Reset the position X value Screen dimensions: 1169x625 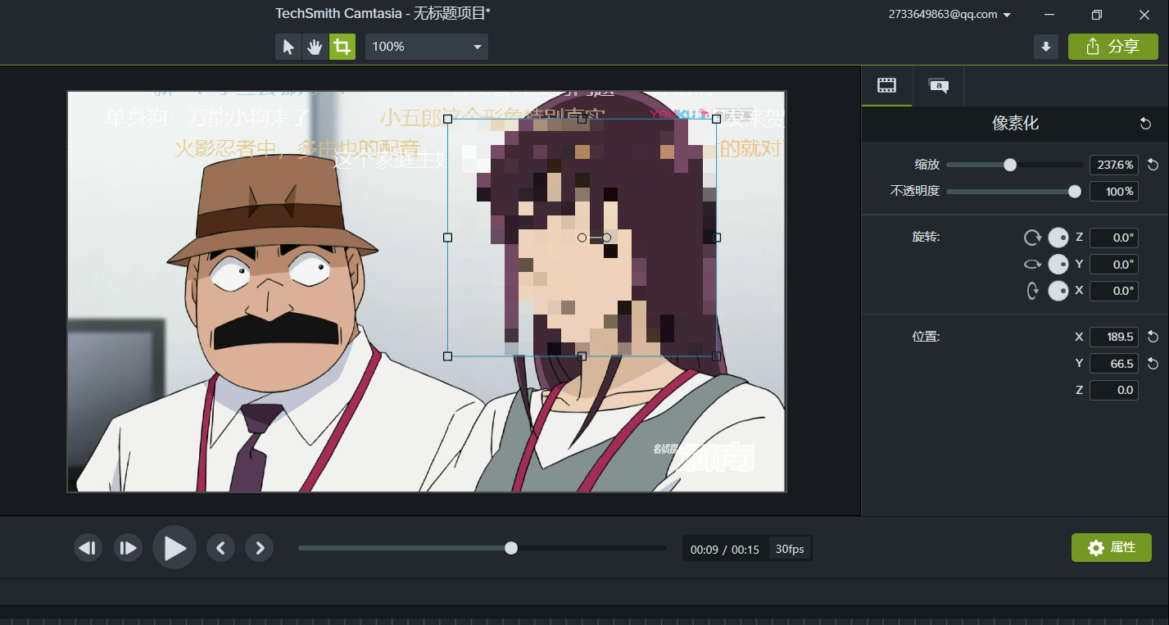(1153, 337)
